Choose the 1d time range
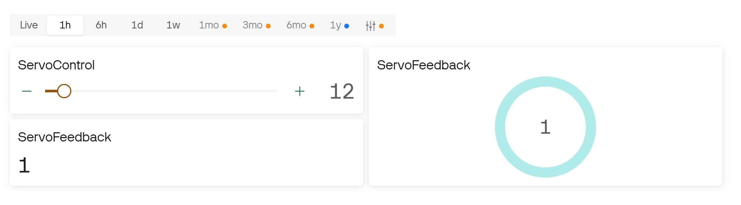Viewport: 741px width, 205px height. 137,25
